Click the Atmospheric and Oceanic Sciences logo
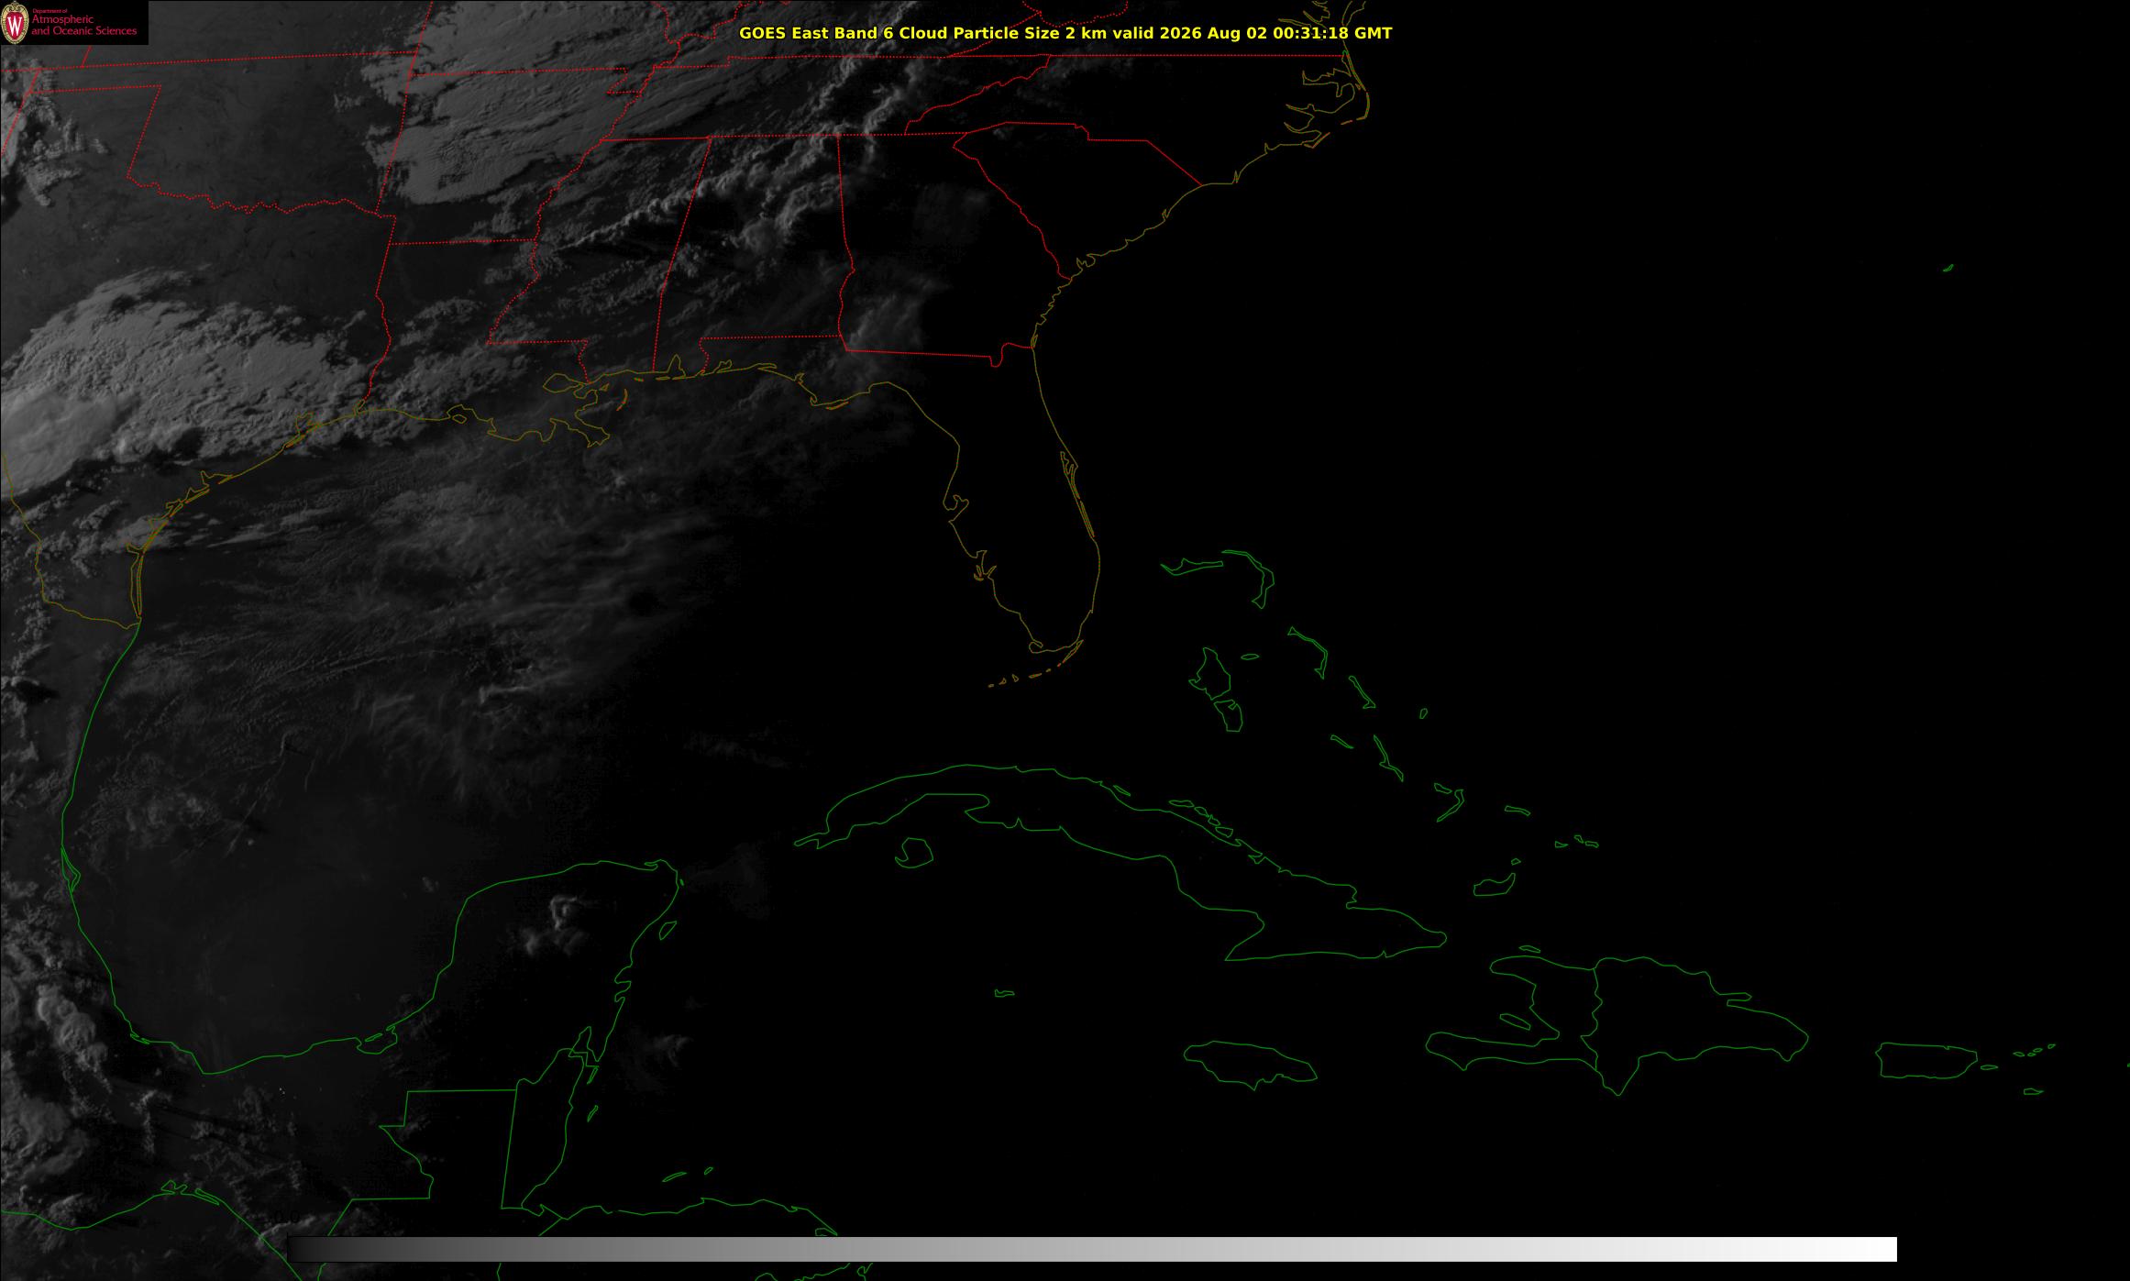The image size is (2130, 1281). [x=73, y=22]
